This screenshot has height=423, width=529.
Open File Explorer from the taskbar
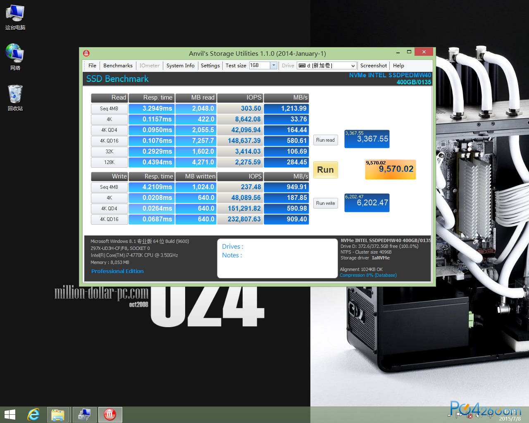tap(58, 414)
